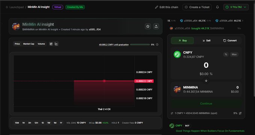Select the 1H timeframe
The width and height of the screenshot is (255, 135).
point(24,123)
